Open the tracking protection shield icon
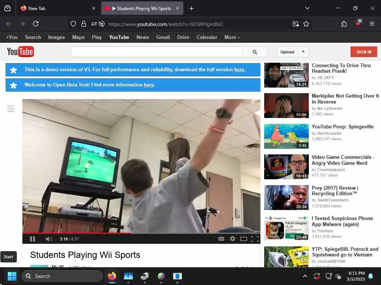Image resolution: width=381 pixels, height=285 pixels. (x=73, y=24)
